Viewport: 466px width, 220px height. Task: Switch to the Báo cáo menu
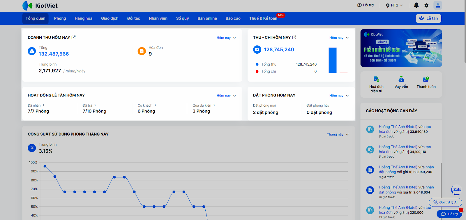click(233, 18)
